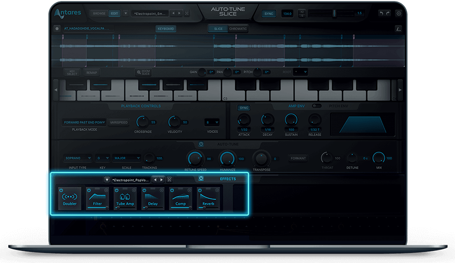Open the Voices dropdown
The image size is (455, 263).
point(212,122)
